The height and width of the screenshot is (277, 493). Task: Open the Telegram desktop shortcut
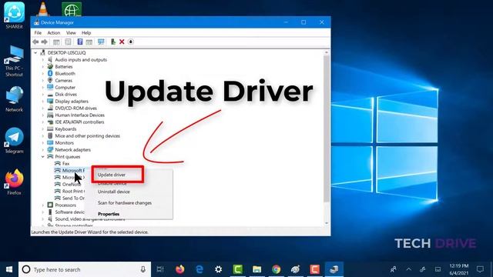tap(14, 140)
